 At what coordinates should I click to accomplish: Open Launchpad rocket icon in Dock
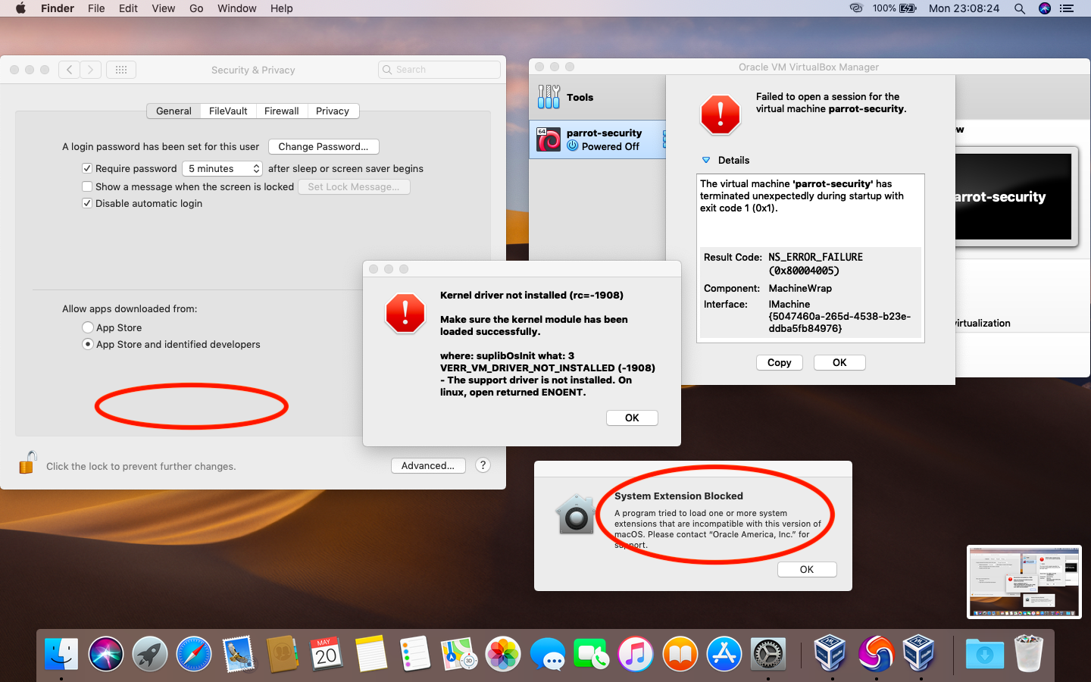coord(149,653)
